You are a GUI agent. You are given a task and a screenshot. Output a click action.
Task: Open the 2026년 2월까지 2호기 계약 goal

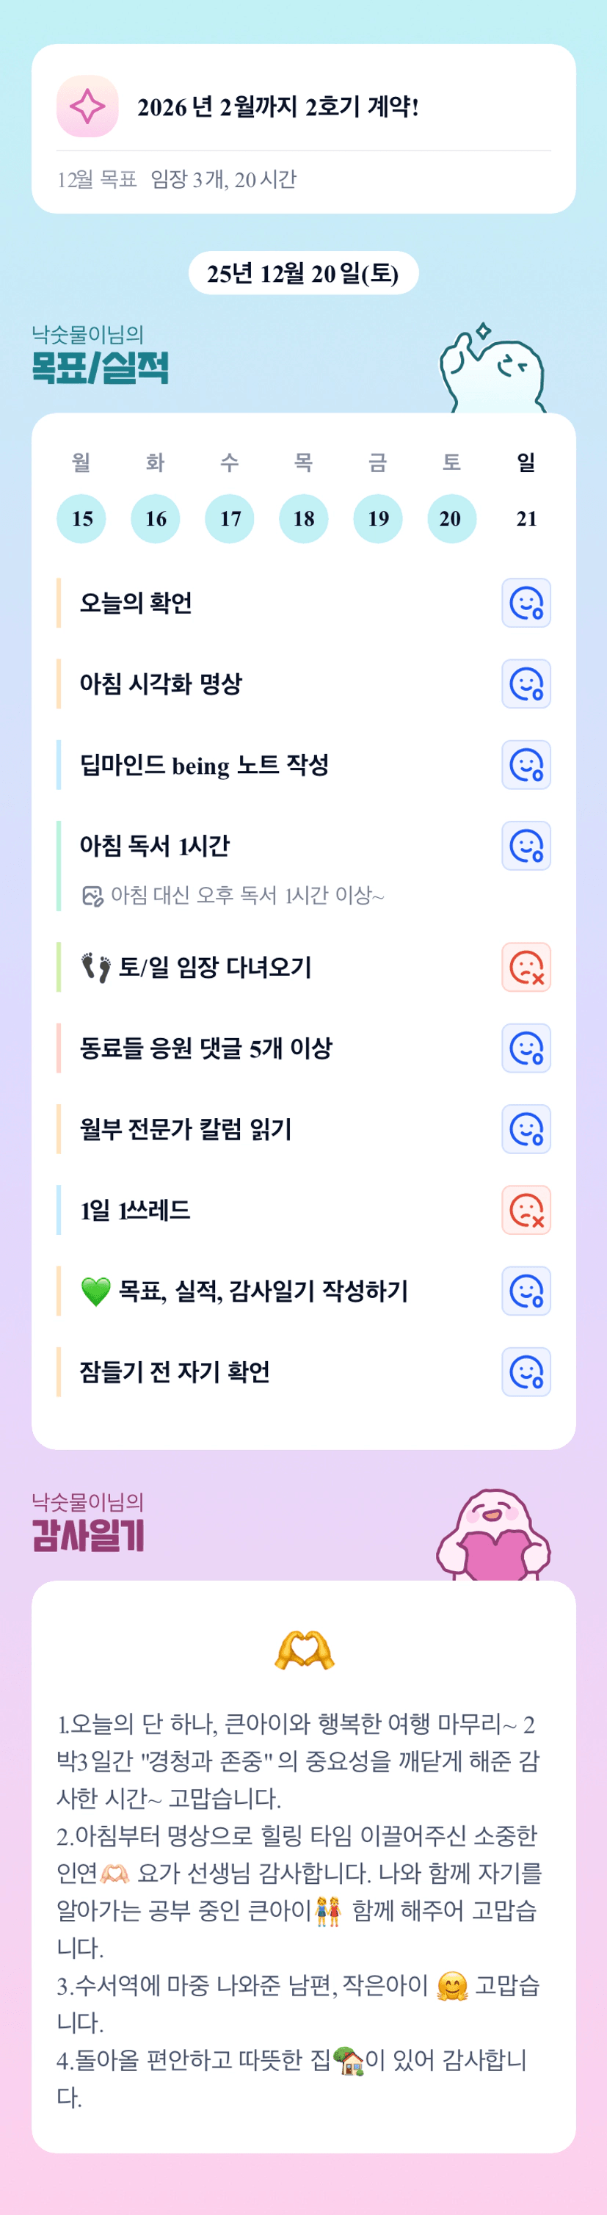[277, 106]
